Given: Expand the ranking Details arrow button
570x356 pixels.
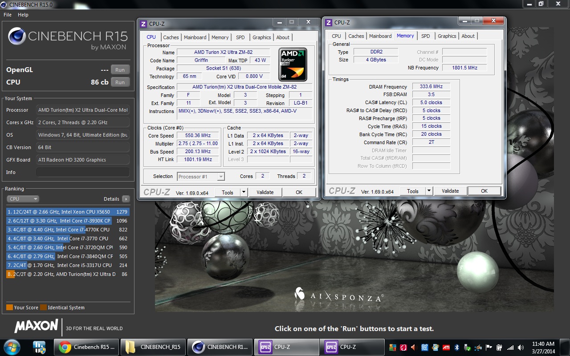Looking at the screenshot, I should [126, 199].
